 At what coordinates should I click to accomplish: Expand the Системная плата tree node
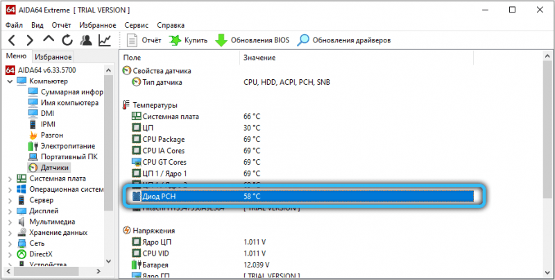tap(10, 179)
